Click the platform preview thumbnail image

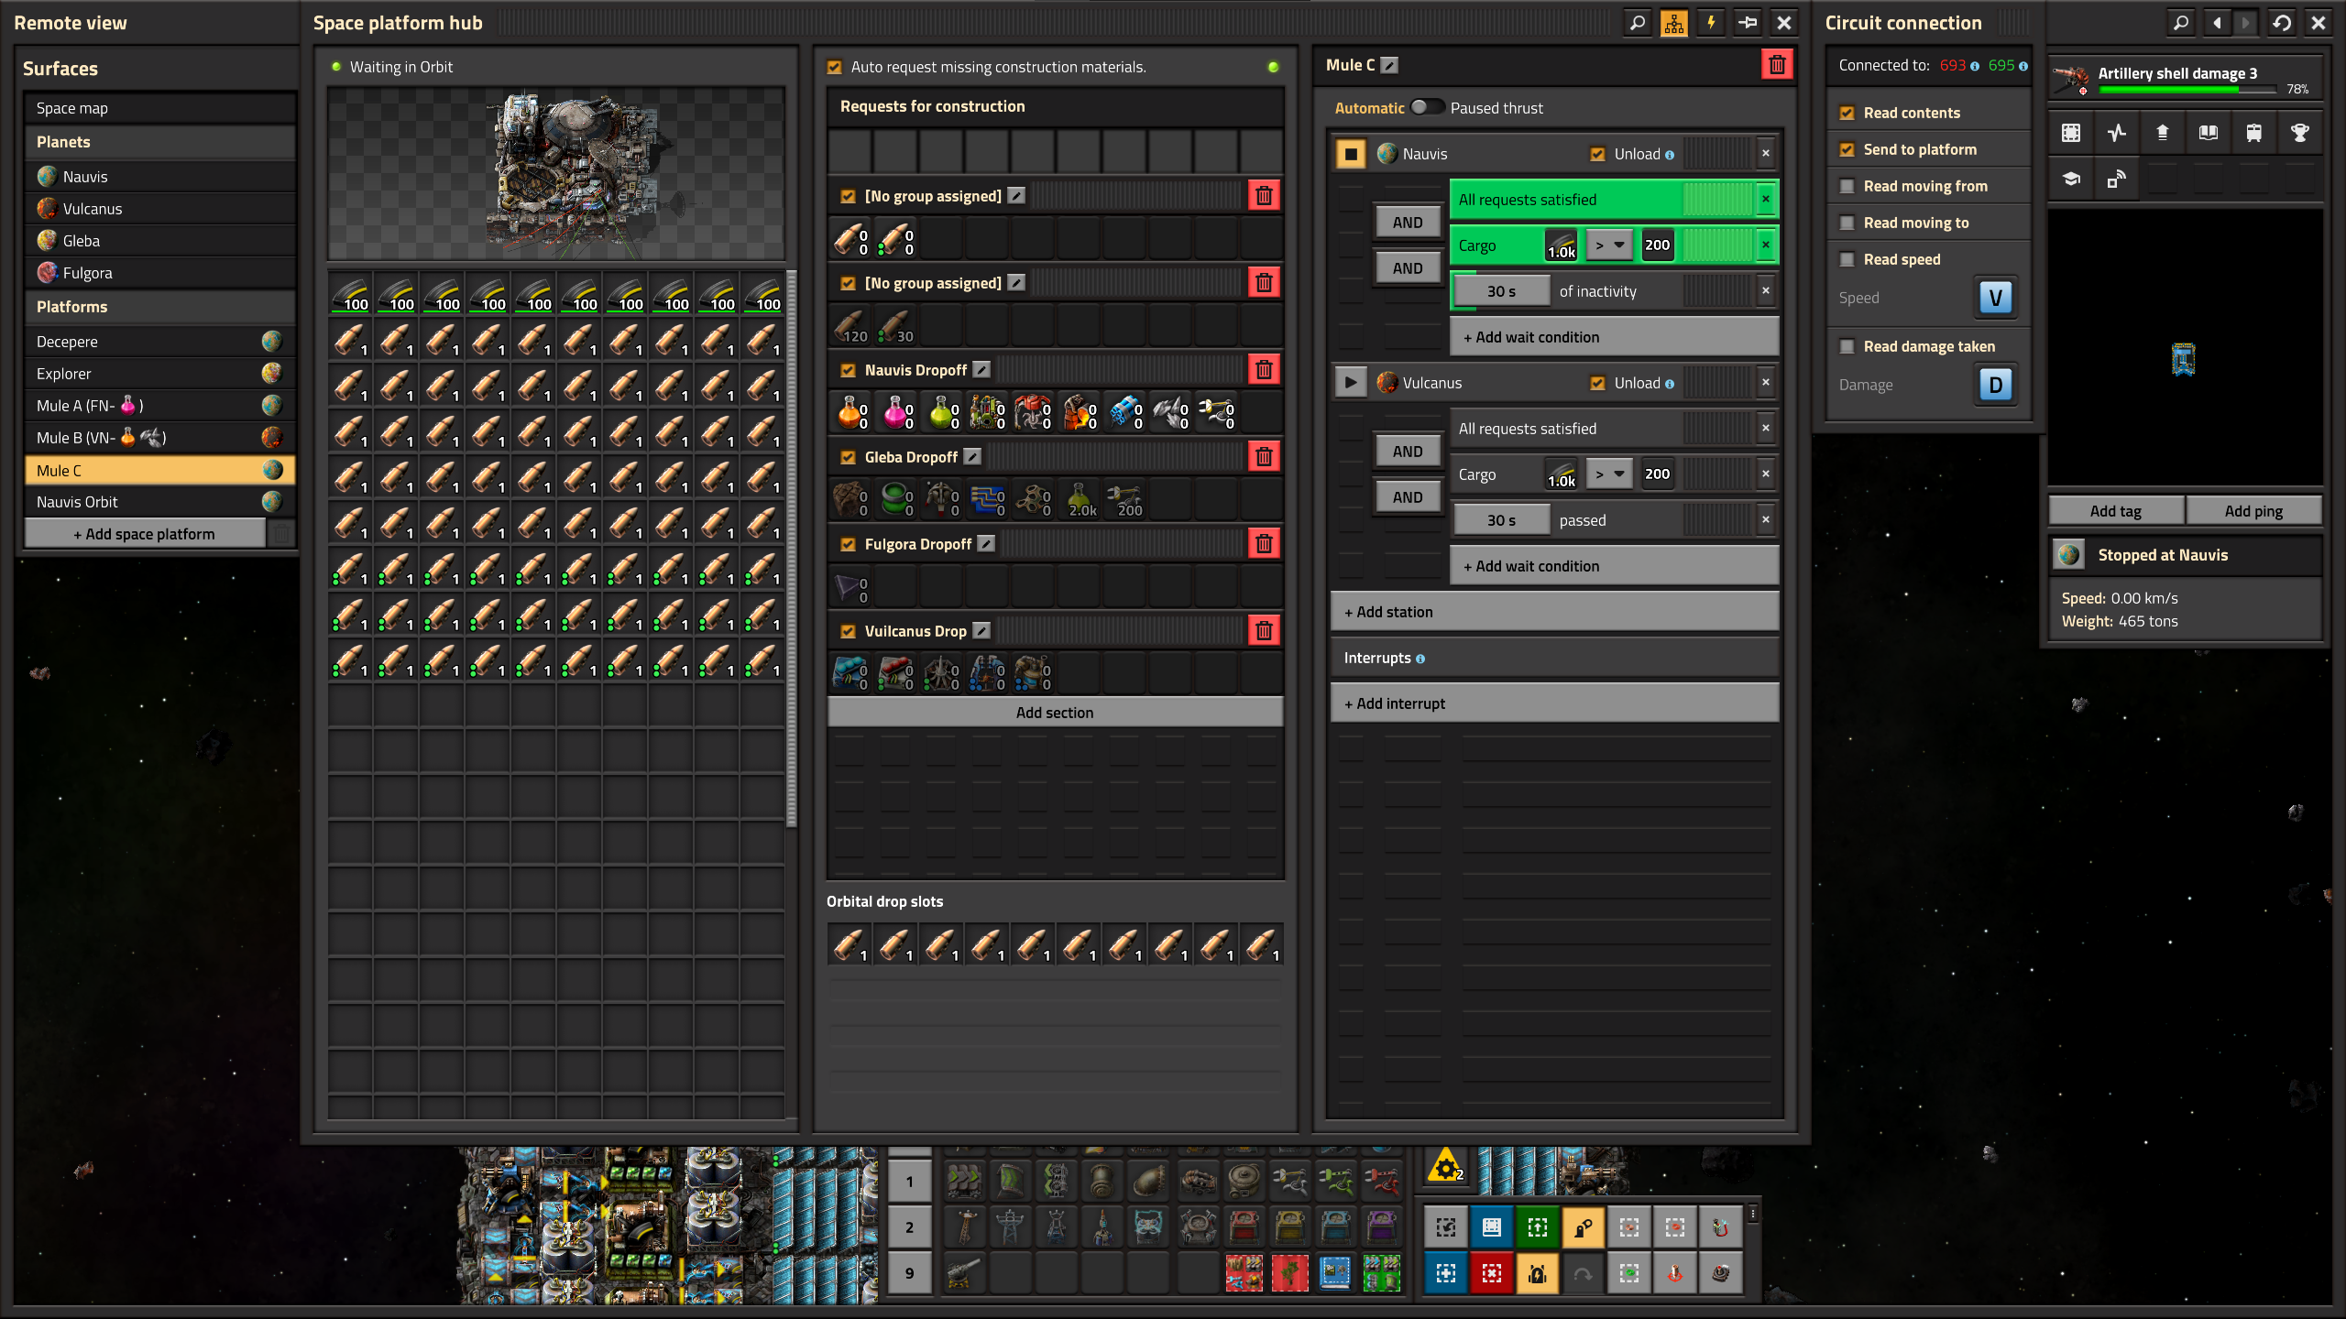[556, 174]
